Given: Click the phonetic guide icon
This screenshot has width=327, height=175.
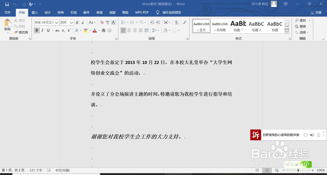Looking at the screenshot, I should (108, 22).
